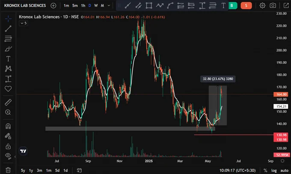Click the 154.21 moving average label
The image size is (291, 174).
click(281, 106)
